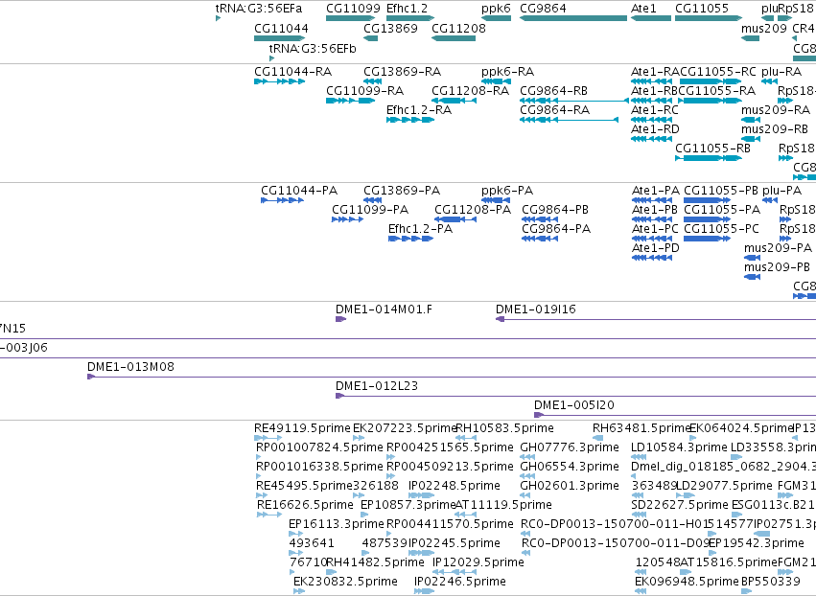
Task: Click the Efhc1.2-RA transcript label
Action: click(419, 110)
